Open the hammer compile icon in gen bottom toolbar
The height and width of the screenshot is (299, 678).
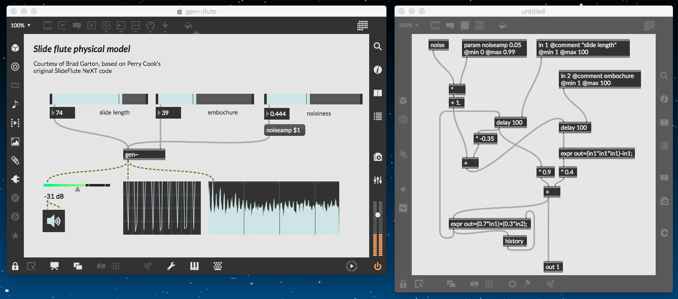527,284
